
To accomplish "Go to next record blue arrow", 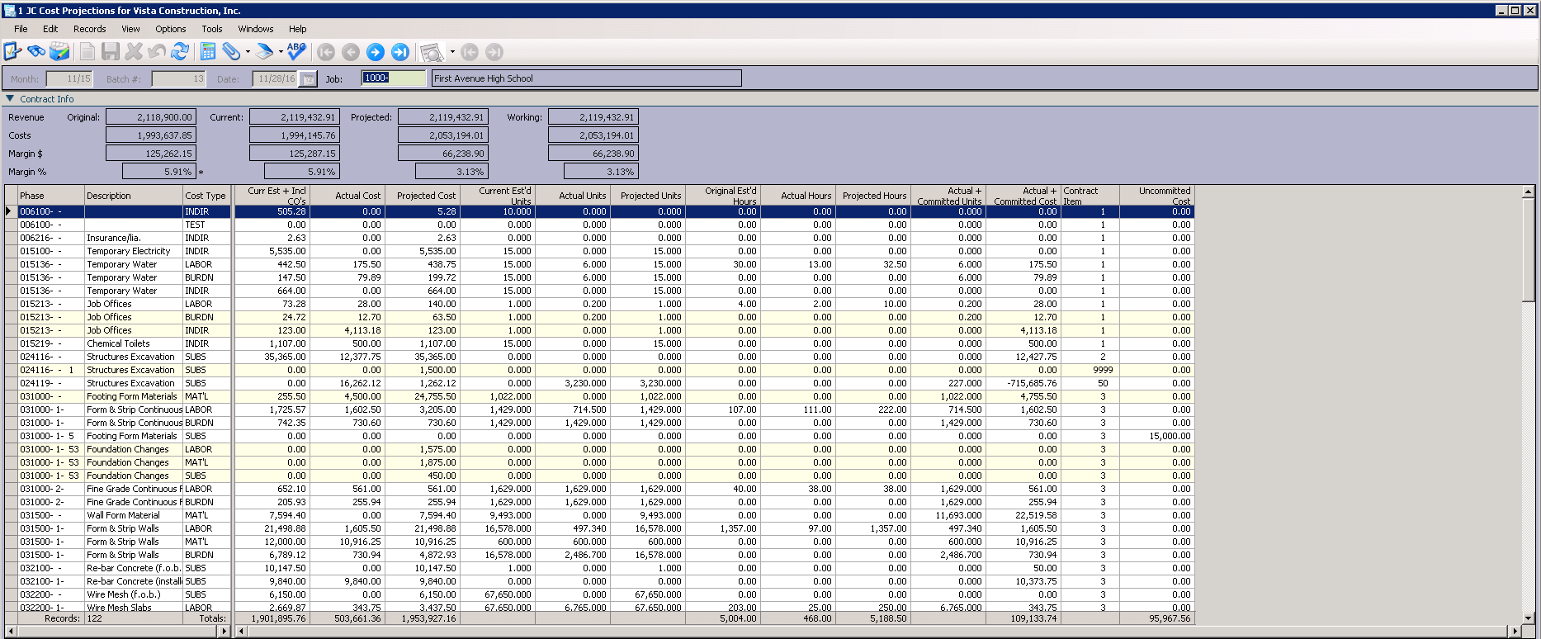I will tap(376, 52).
